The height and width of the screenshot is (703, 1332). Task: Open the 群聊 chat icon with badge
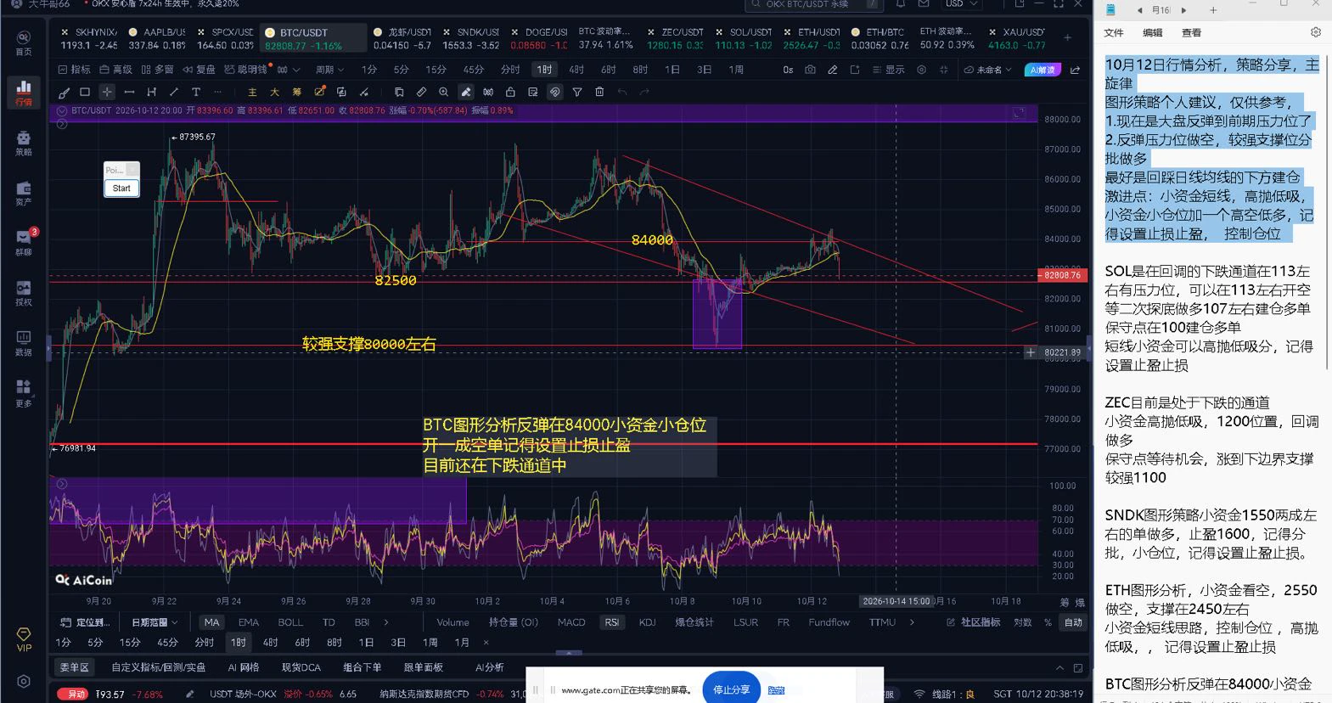tap(24, 243)
